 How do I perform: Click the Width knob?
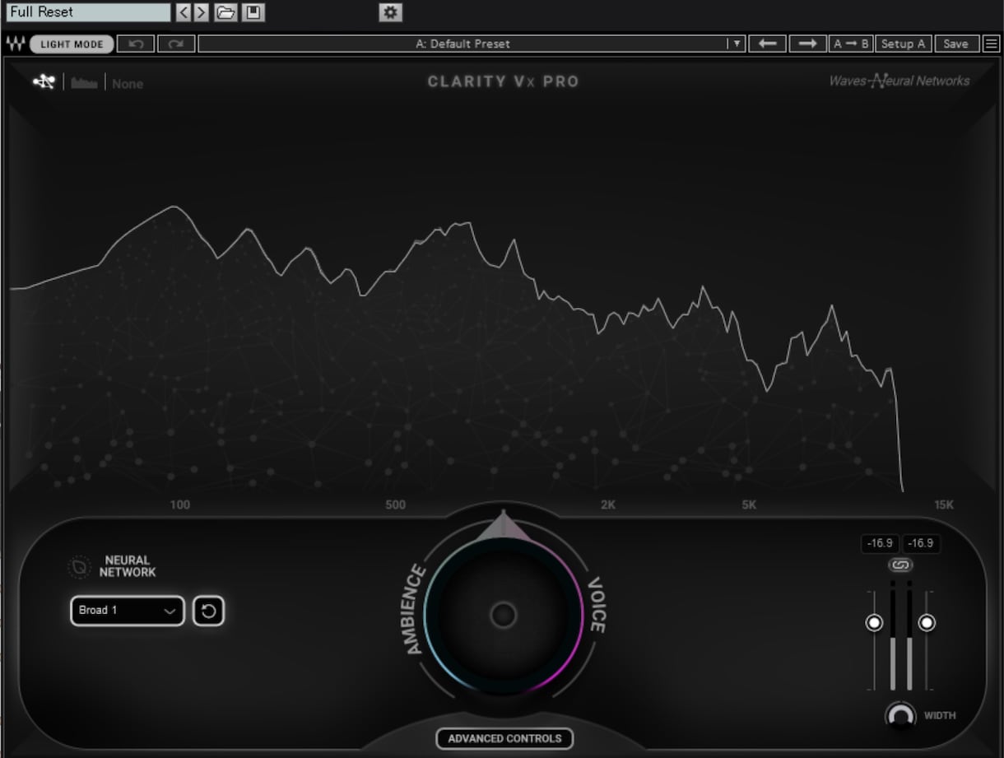(900, 715)
